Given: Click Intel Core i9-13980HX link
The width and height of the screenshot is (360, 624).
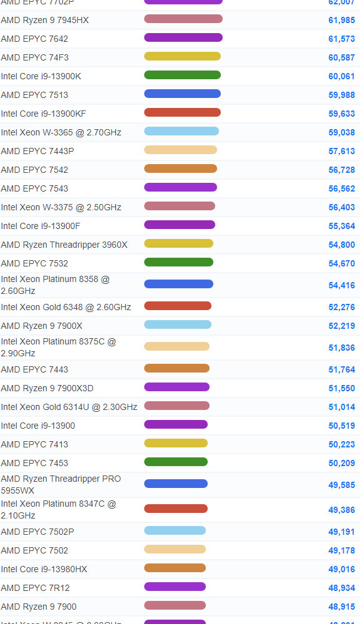Looking at the screenshot, I should coord(44,570).
